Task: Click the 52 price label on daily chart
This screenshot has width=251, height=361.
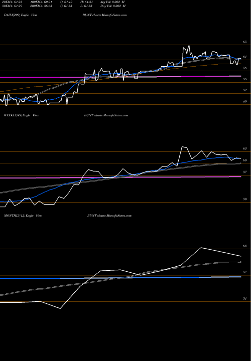Action: [244, 90]
